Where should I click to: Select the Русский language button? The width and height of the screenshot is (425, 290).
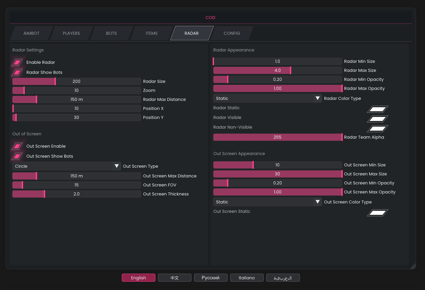[211, 278]
